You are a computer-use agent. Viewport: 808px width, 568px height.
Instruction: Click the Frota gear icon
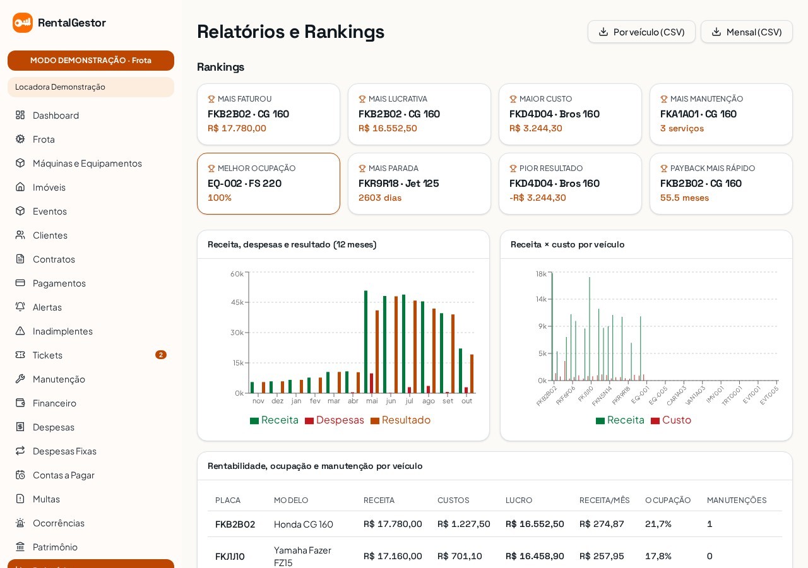(20, 139)
